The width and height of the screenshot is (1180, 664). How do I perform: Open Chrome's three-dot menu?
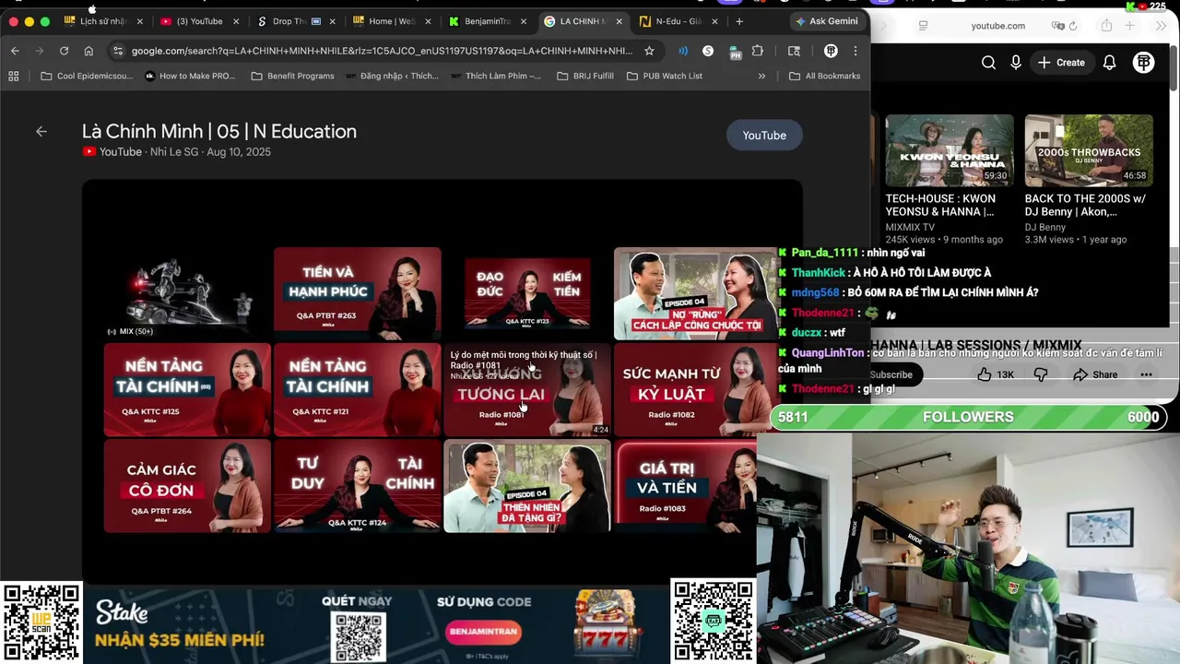(855, 51)
